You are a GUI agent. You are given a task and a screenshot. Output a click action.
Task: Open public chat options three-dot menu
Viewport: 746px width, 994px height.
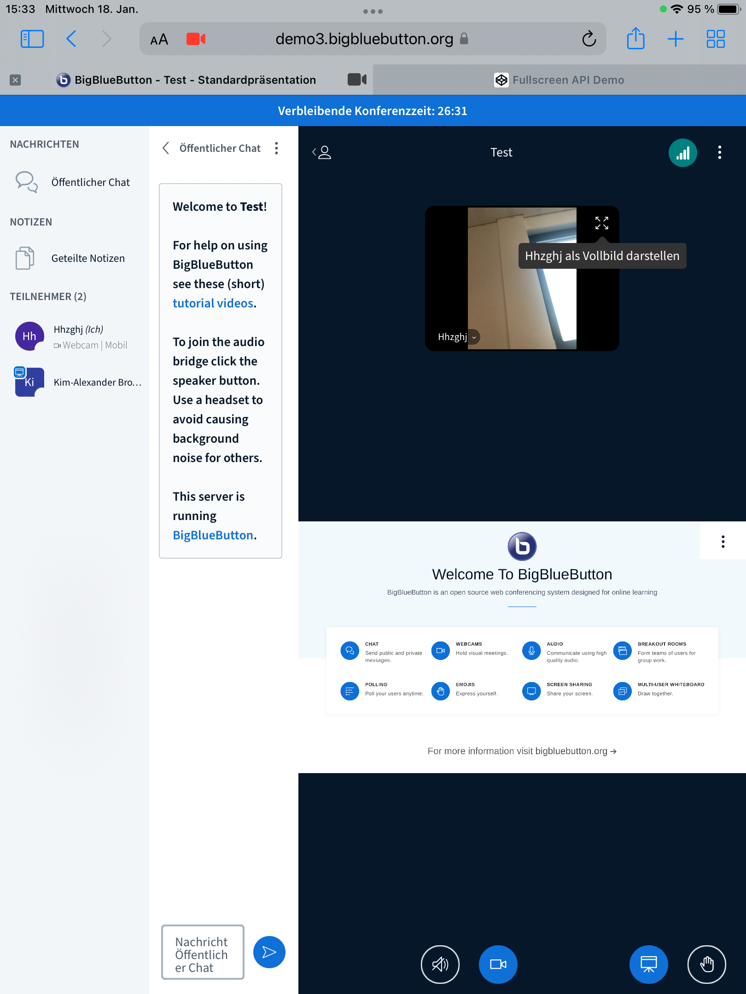click(x=276, y=148)
